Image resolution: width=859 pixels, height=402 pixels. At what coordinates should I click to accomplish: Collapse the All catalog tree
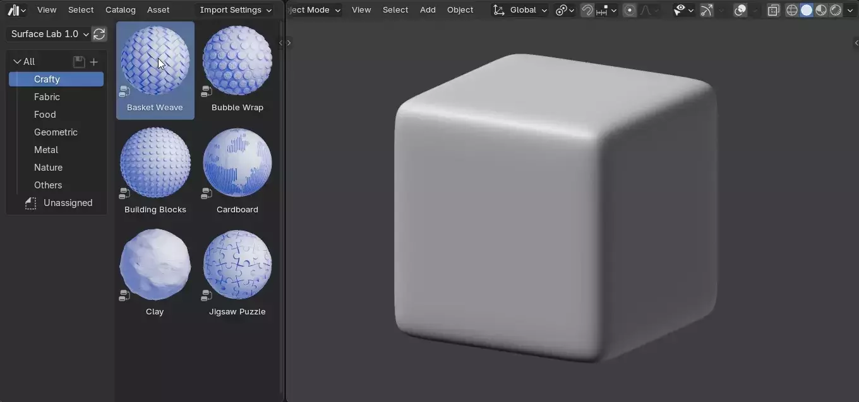17,62
